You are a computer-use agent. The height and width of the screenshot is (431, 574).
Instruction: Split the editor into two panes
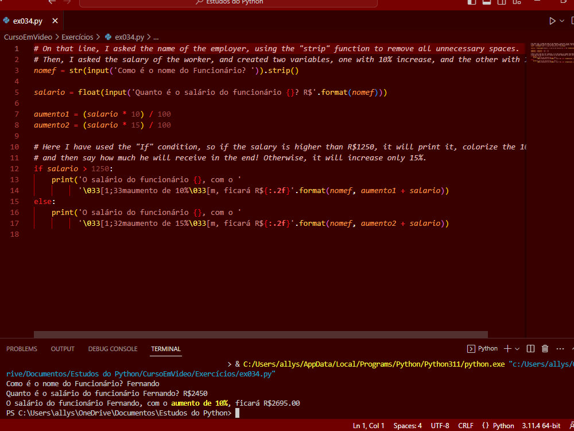click(572, 20)
